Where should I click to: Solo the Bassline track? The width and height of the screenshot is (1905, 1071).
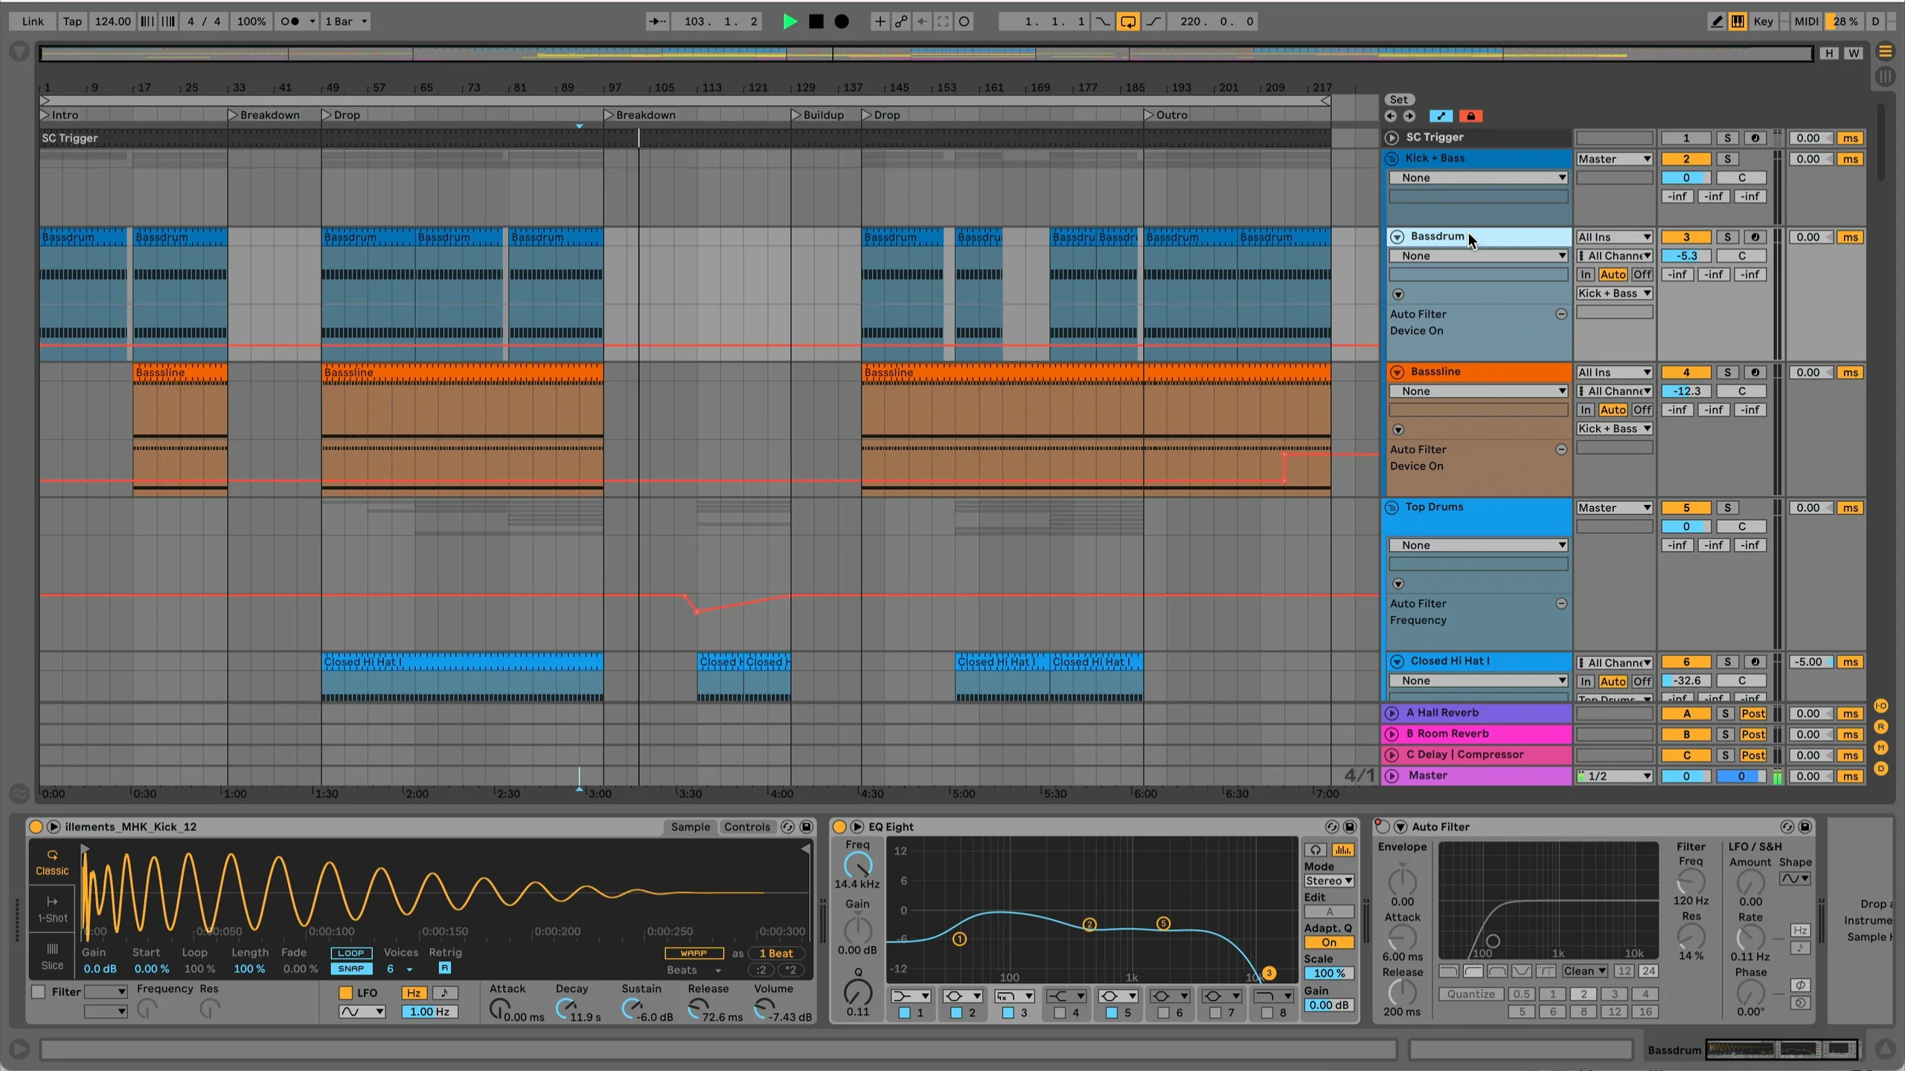1727,373
